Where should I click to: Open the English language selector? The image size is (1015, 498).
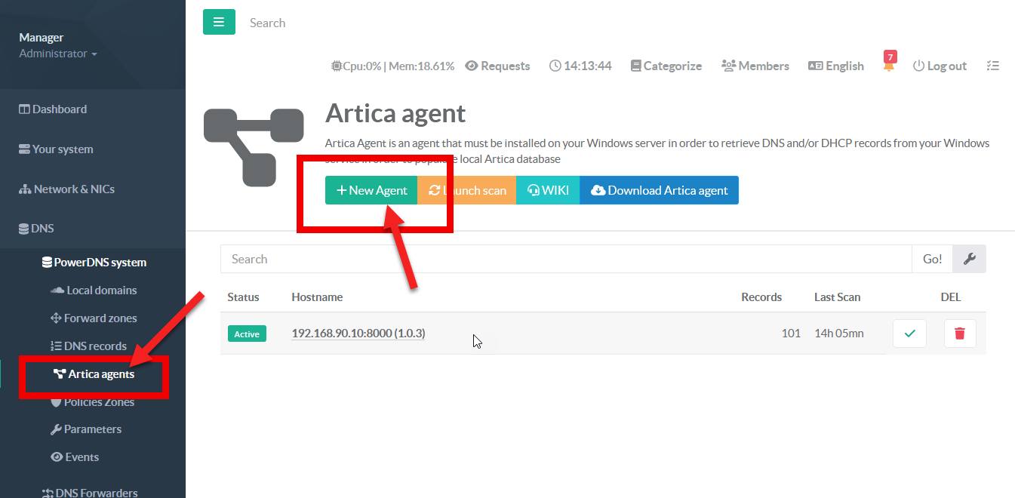coord(835,66)
